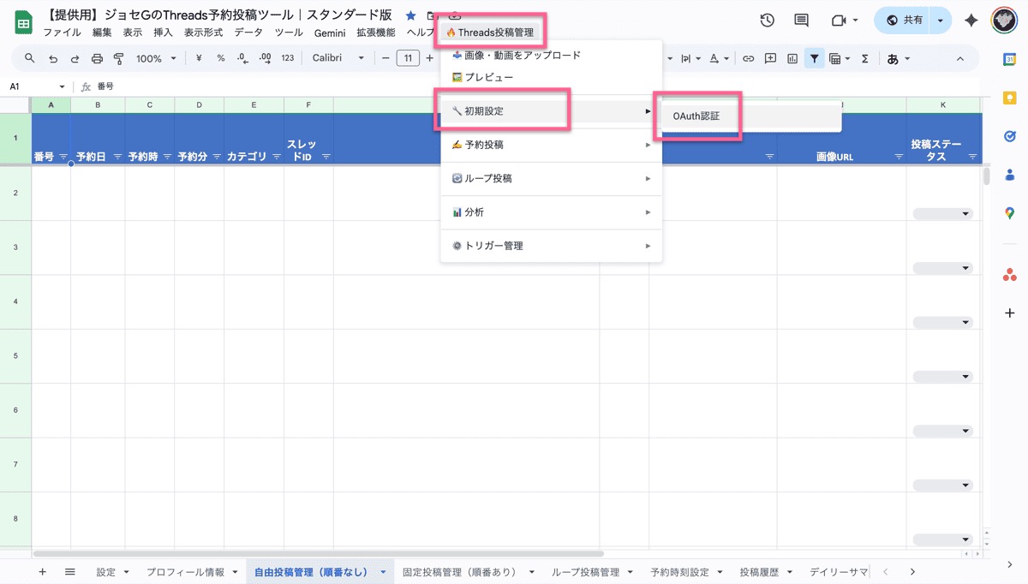Open input tools あ dropdown
The image size is (1028, 584).
coord(899,58)
